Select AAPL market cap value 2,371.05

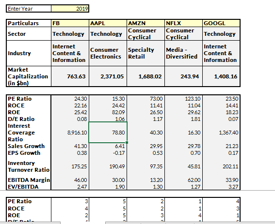point(108,76)
